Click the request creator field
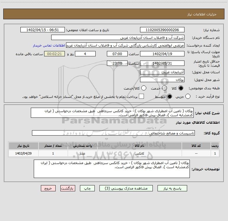Image resolution: width=228 pixels, height=221 pixels. pos(125,45)
